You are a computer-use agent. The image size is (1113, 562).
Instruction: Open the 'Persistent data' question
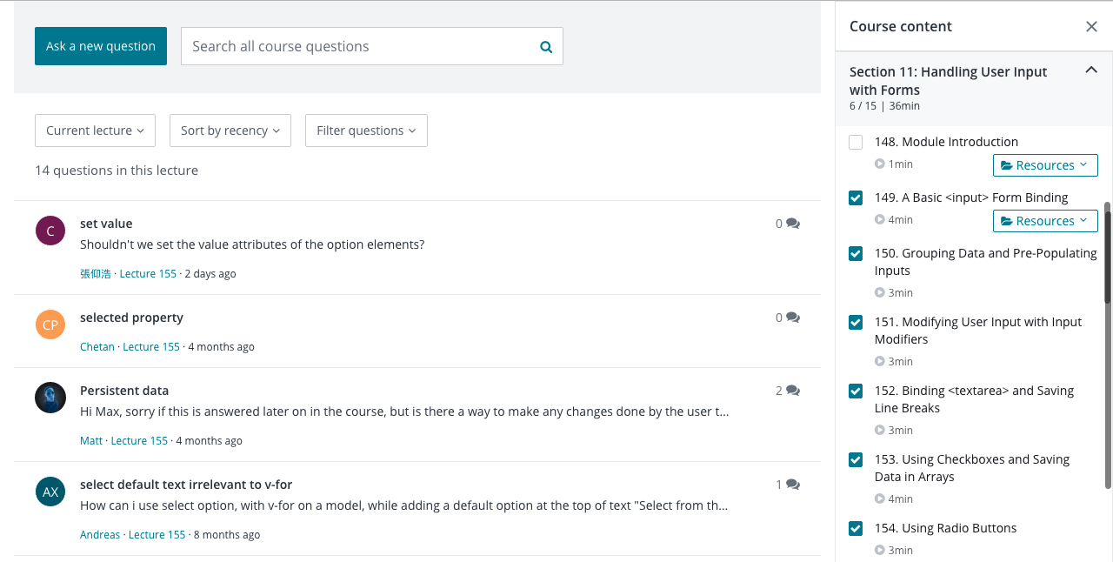click(124, 391)
